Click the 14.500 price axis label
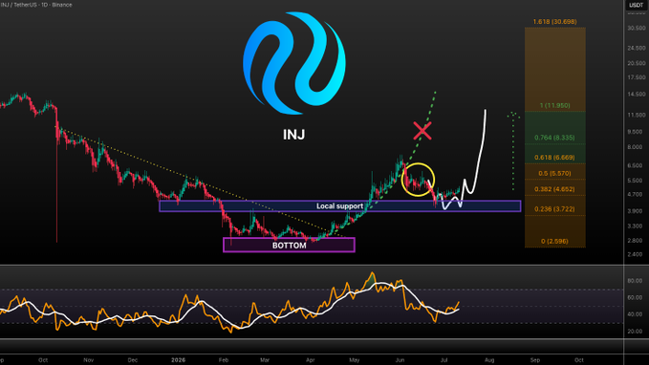This screenshot has height=365, width=649. click(x=637, y=95)
